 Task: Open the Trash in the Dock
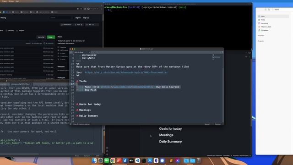coord(199,160)
